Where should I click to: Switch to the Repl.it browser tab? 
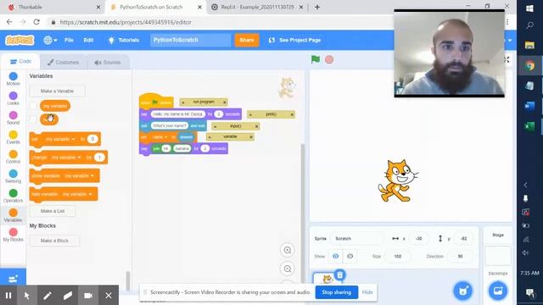pos(258,7)
